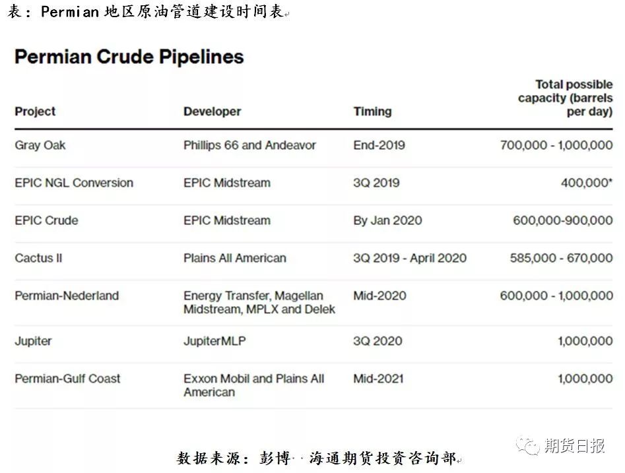The image size is (625, 473).
Task: Click Permian-Gulf Coast row's 1,000,000 capacity
Action: (585, 379)
